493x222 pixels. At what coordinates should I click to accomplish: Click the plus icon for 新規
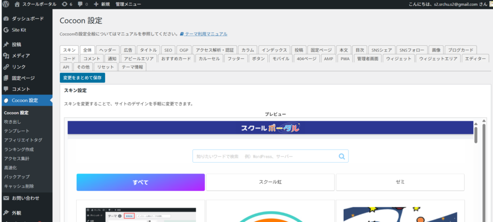click(x=96, y=4)
